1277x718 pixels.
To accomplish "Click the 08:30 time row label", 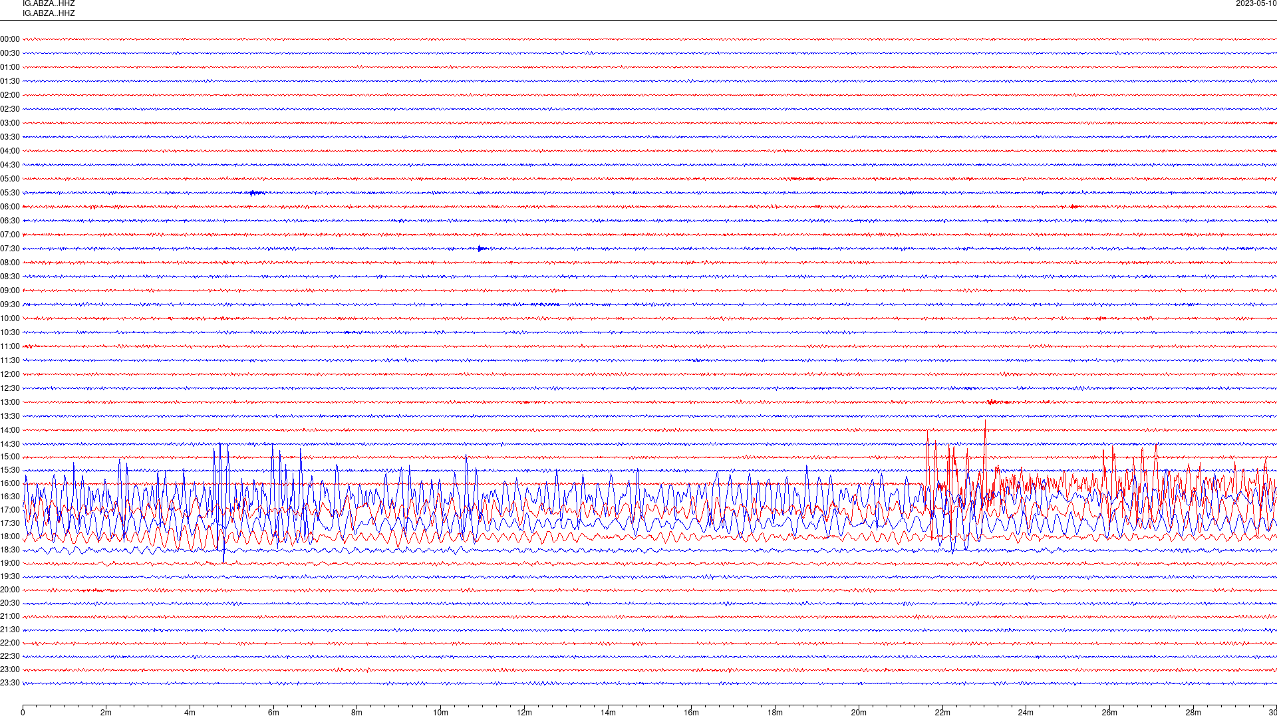I will 10,277.
